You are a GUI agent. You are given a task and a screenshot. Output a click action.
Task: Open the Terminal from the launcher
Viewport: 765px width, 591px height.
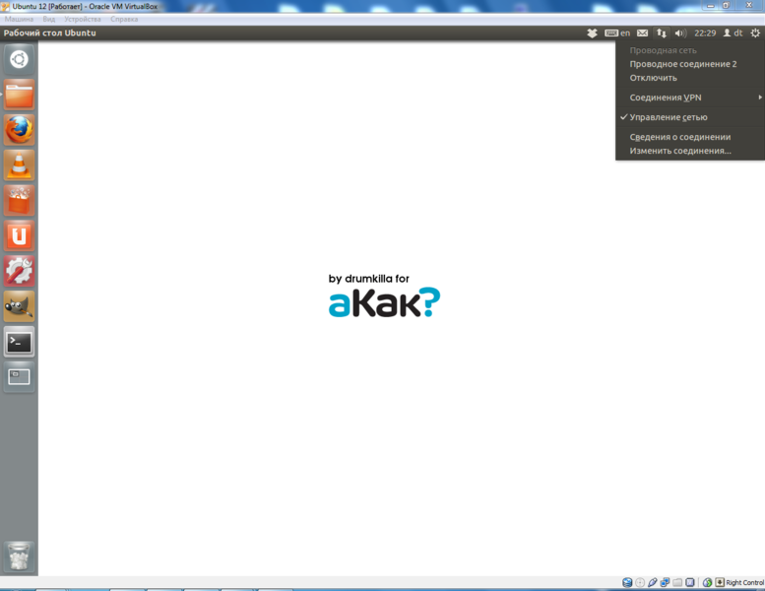click(x=19, y=342)
